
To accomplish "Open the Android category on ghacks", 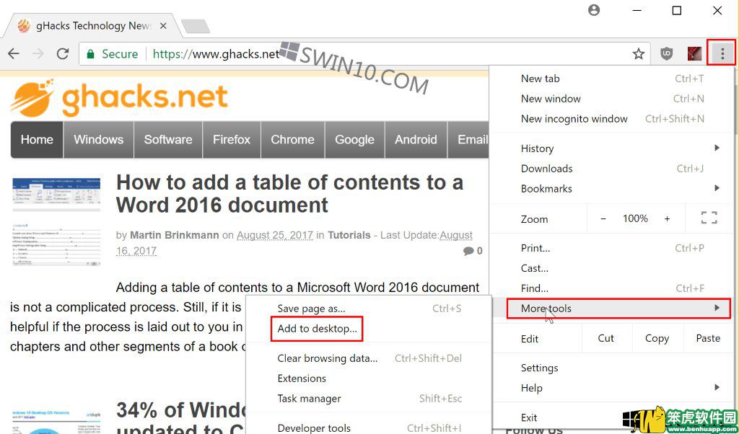I will (416, 140).
